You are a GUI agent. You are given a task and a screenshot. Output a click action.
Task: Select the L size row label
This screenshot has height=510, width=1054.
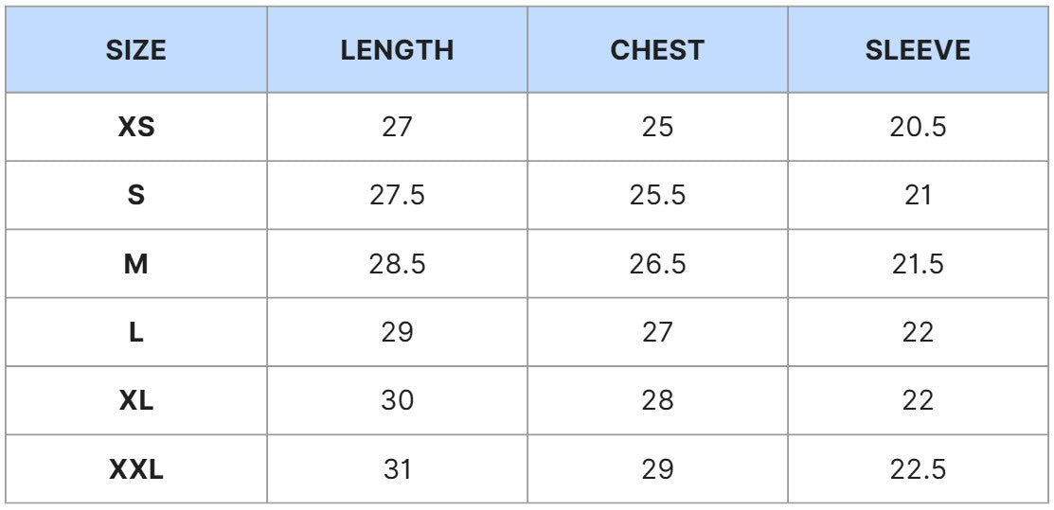pos(135,333)
